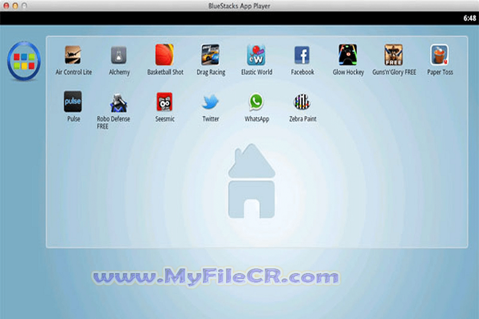Click the "Guns'n'Glory FREE" label text
The image size is (479, 319).
click(394, 72)
